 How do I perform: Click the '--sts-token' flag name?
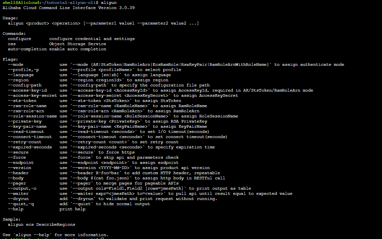(22, 101)
